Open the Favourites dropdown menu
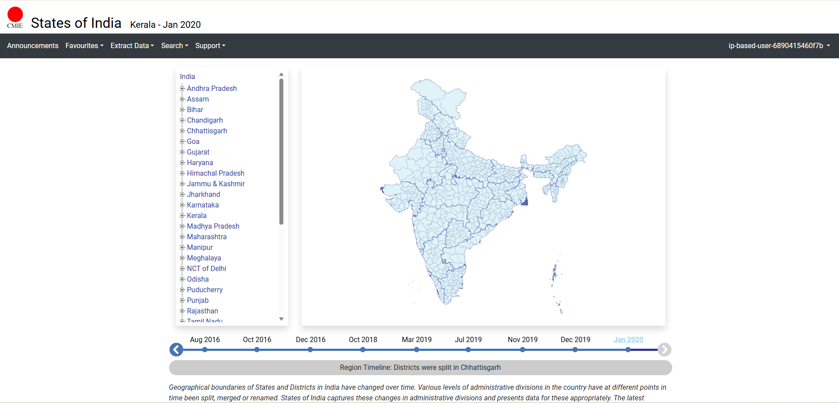This screenshot has width=839, height=403. point(84,45)
